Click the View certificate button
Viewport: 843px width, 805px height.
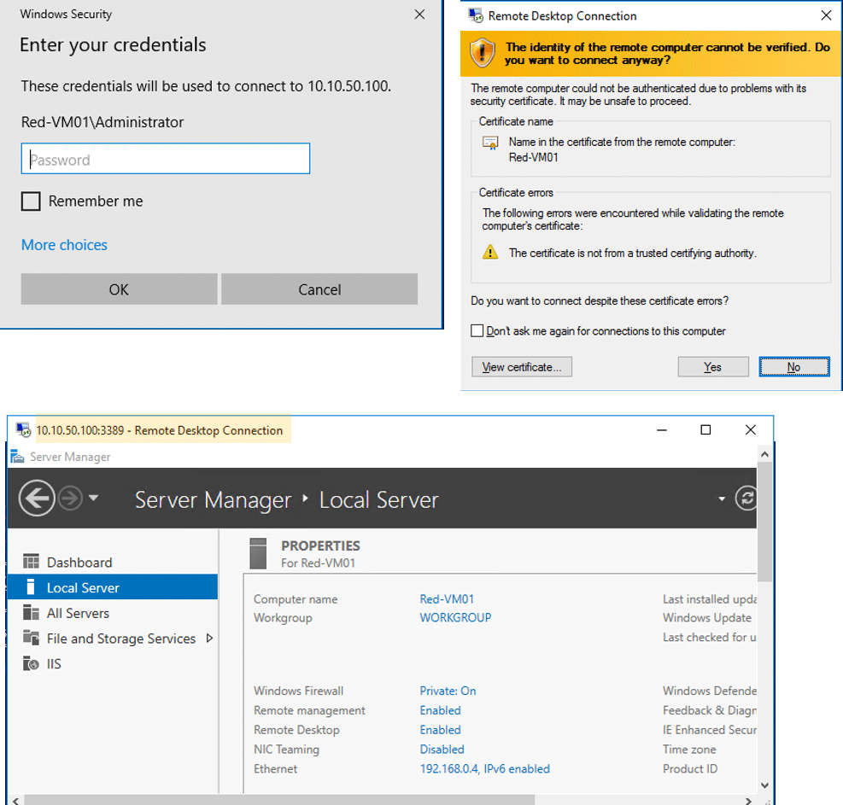pyautogui.click(x=522, y=366)
